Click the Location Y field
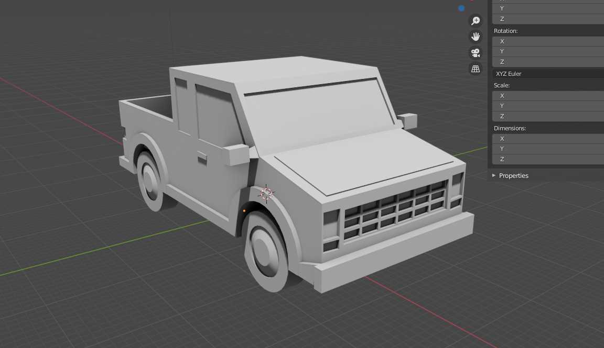The height and width of the screenshot is (348, 604). tap(548, 8)
